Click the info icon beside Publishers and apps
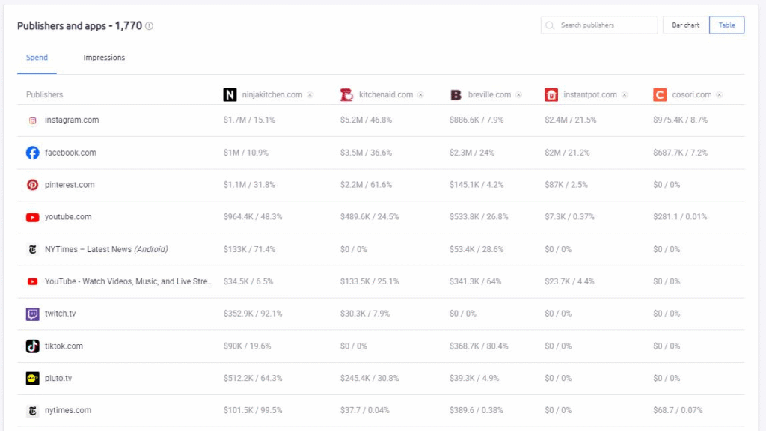 tap(150, 26)
